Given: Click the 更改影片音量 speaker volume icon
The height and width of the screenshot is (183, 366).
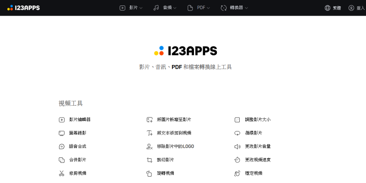Looking at the screenshot, I should coord(237,146).
